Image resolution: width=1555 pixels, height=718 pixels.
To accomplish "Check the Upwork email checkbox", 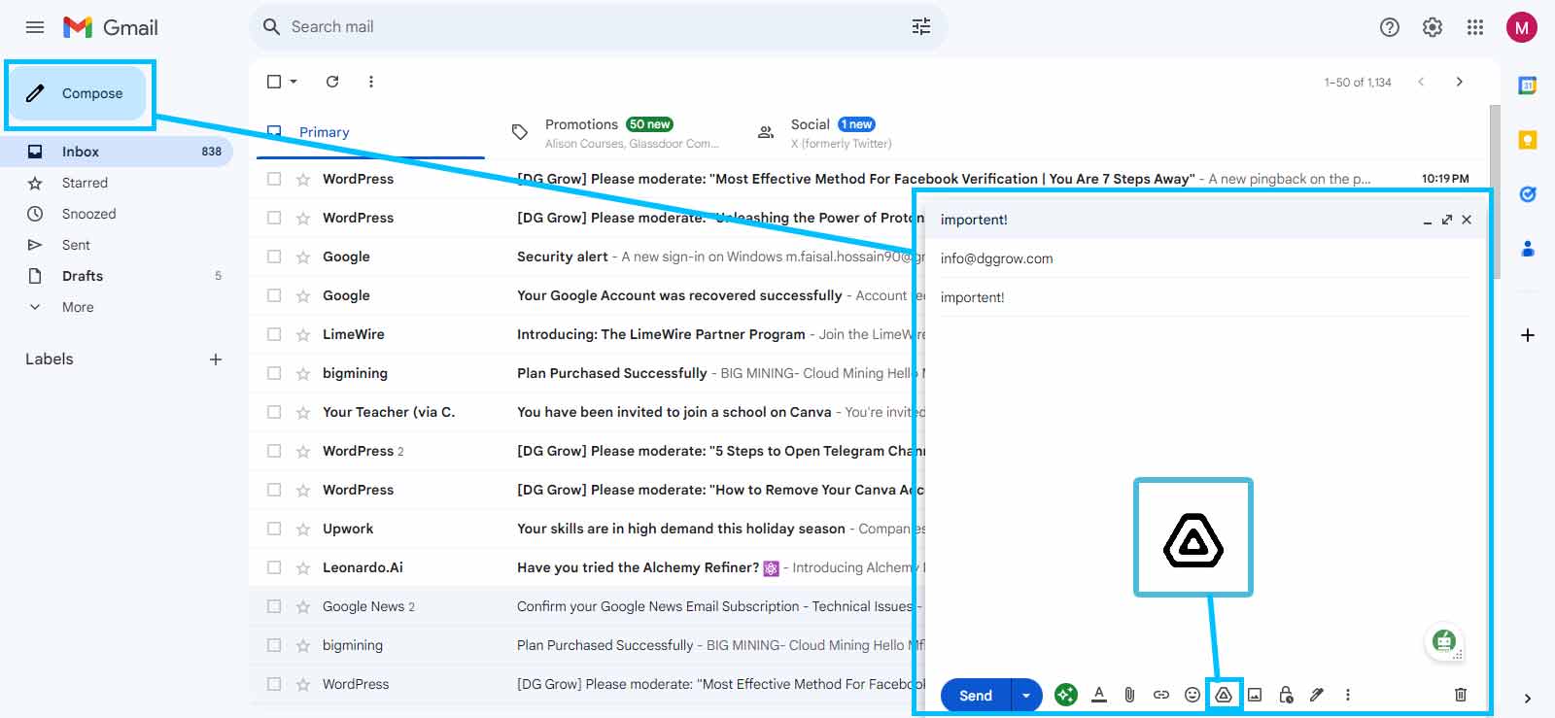I will [x=274, y=529].
